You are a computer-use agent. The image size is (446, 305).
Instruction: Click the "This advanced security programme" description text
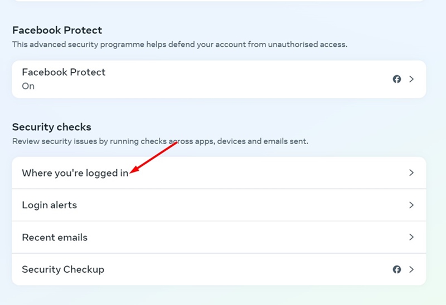click(x=180, y=45)
